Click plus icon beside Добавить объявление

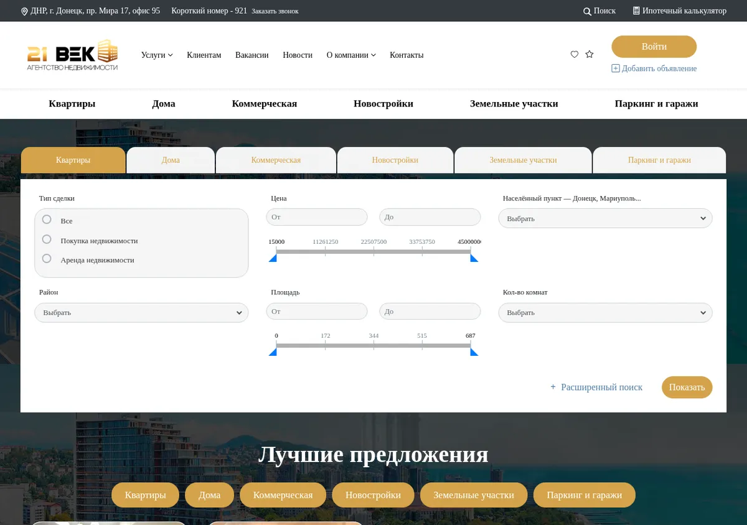click(616, 68)
